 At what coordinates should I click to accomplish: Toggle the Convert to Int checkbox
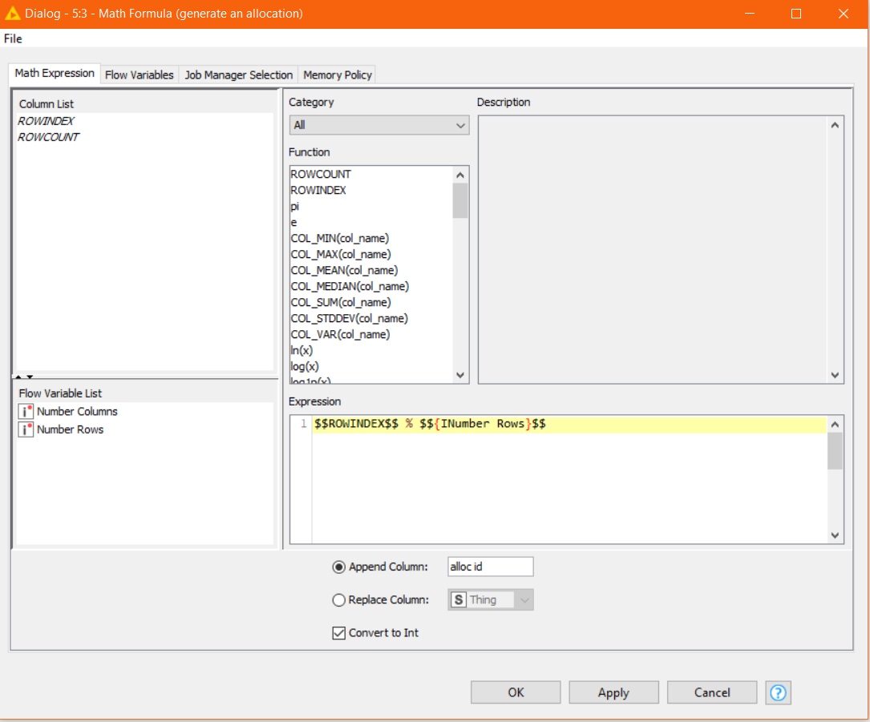(x=338, y=633)
